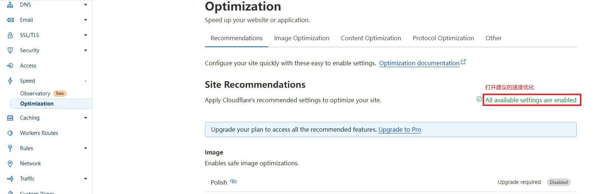Click the Disabled badge for Polish
The width and height of the screenshot is (598, 194).
[558, 182]
